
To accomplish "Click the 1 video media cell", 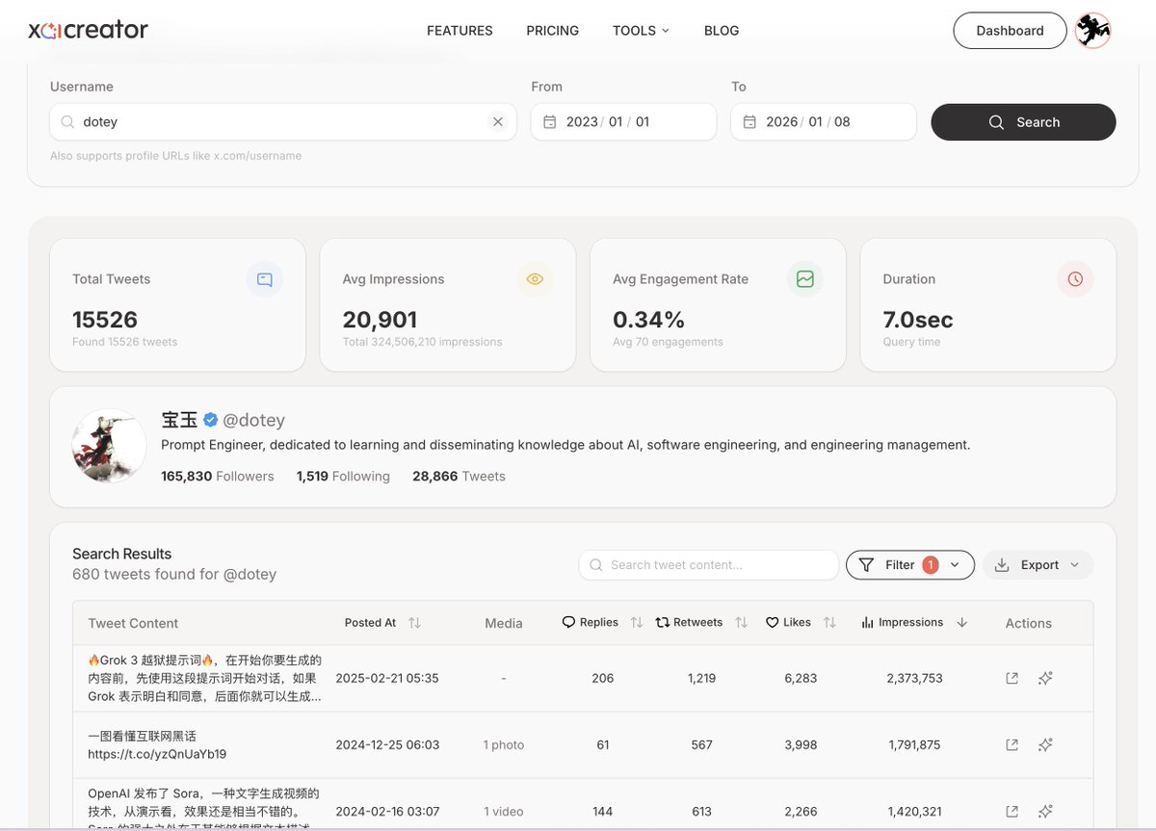I will coord(504,812).
